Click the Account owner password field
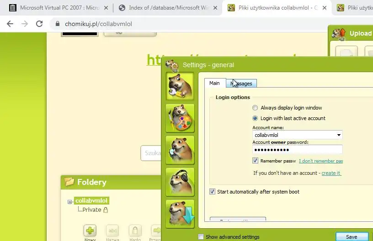The image size is (373, 241). 298,150
